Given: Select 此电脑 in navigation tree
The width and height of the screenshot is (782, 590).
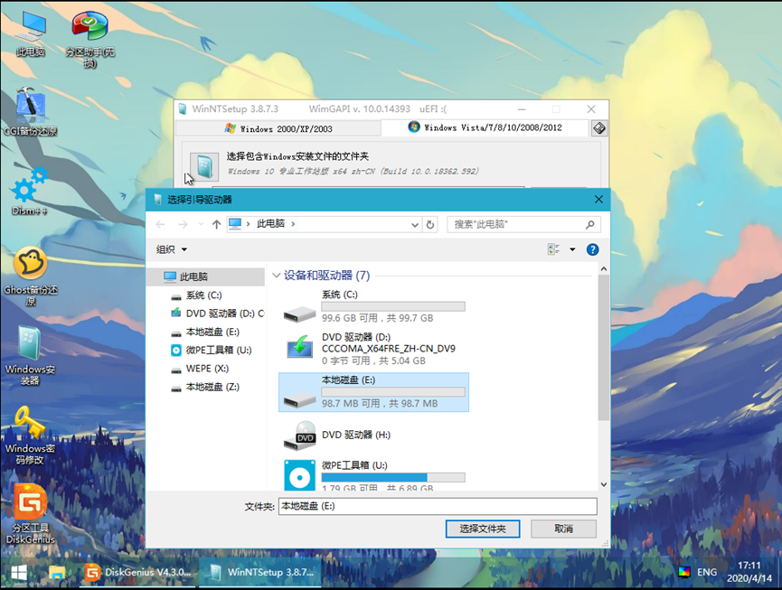Looking at the screenshot, I should (x=206, y=276).
